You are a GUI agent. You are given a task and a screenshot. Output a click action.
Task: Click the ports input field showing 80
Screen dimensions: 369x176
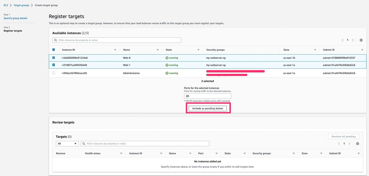(x=208, y=96)
